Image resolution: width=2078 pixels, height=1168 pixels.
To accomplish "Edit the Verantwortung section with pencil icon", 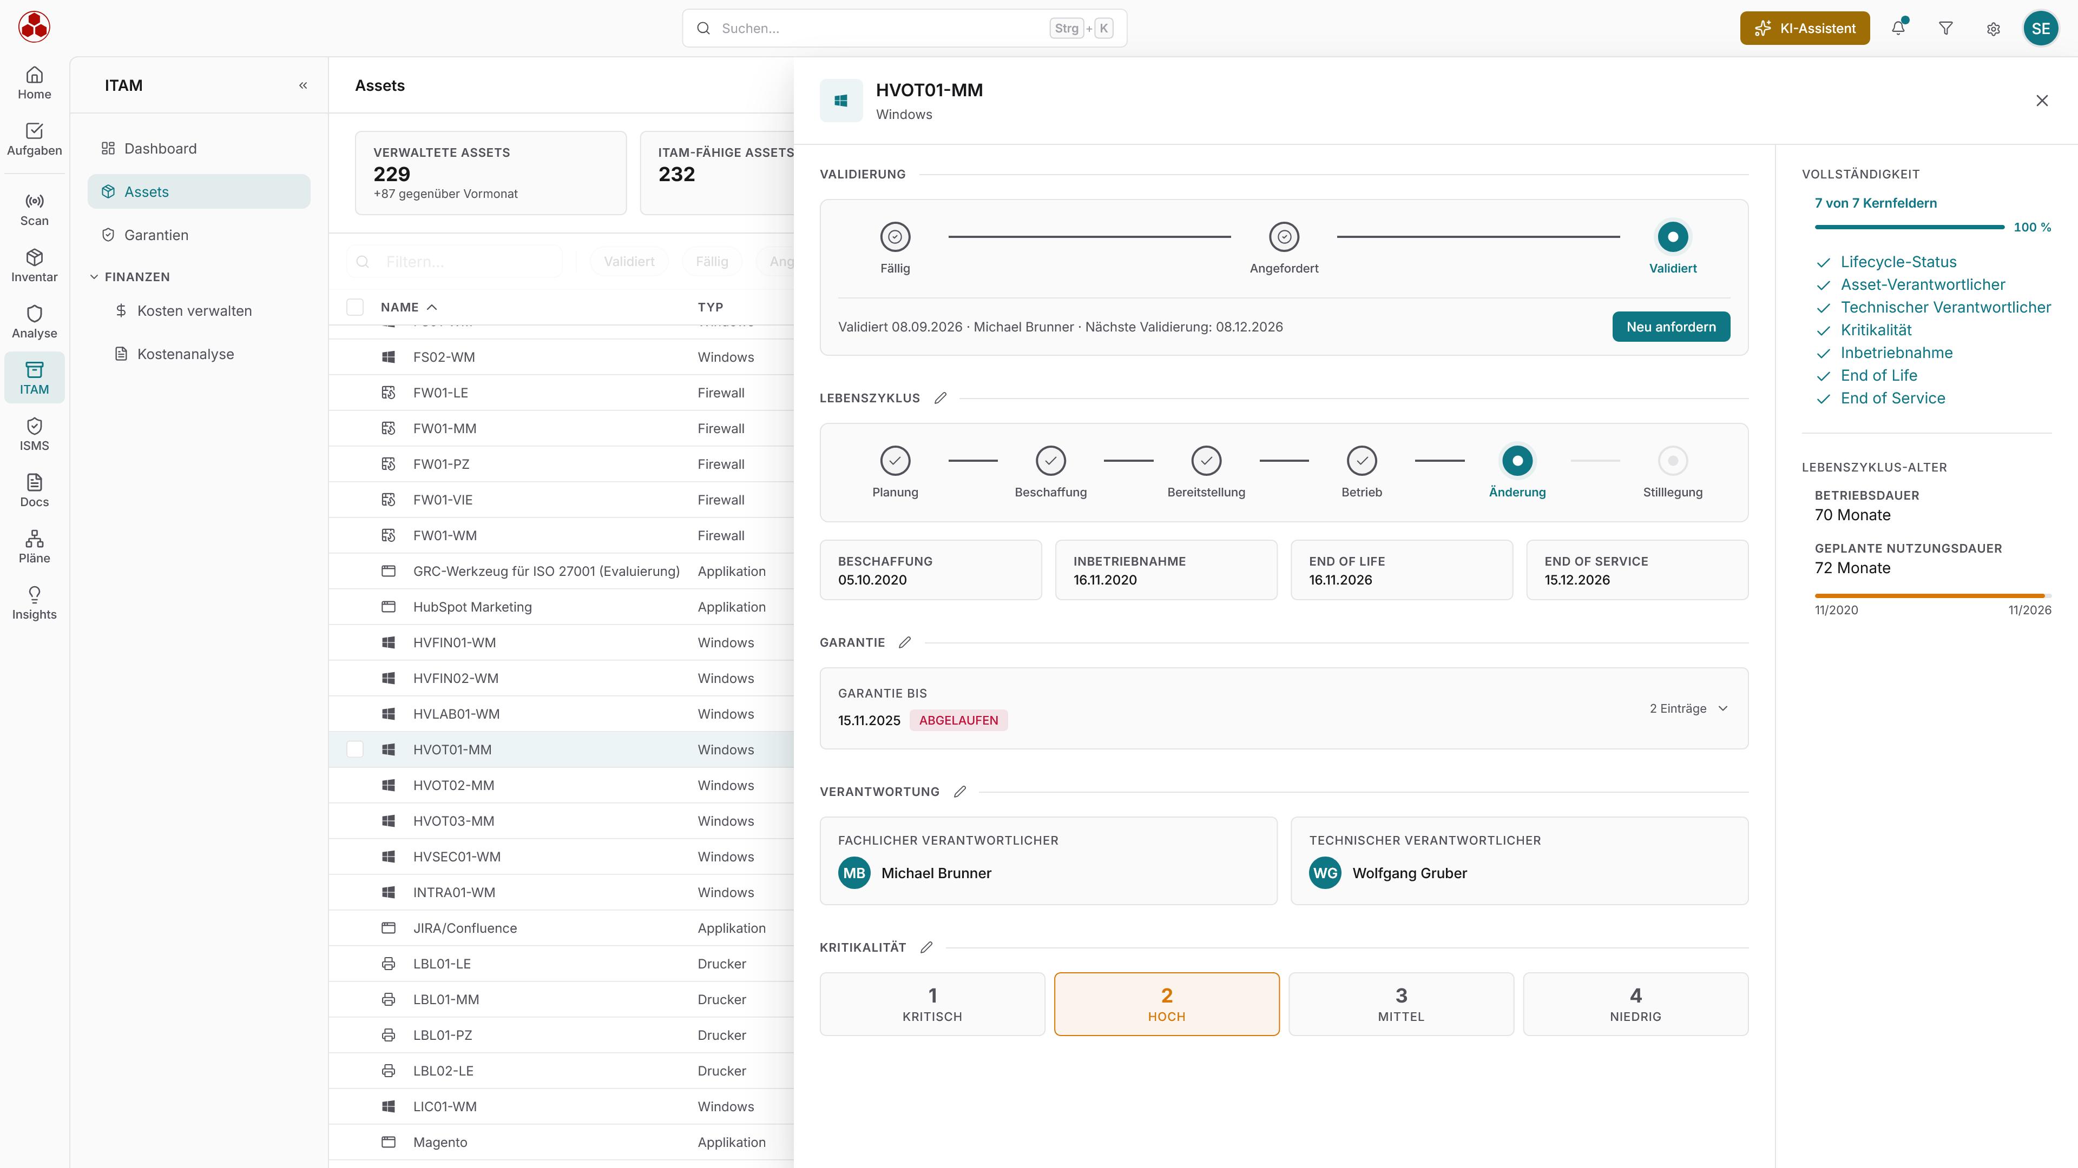I will (960, 792).
